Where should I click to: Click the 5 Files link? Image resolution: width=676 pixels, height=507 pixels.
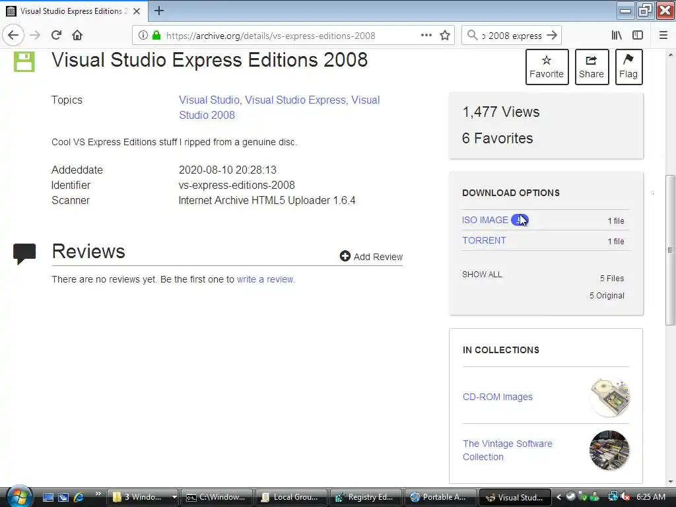(x=612, y=279)
